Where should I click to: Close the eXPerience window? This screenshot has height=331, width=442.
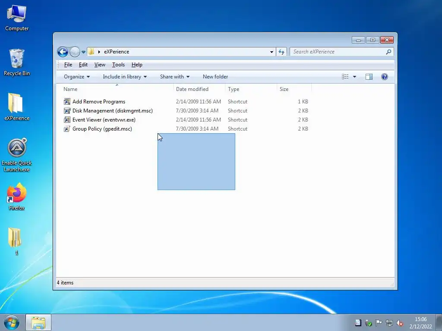[x=387, y=40]
